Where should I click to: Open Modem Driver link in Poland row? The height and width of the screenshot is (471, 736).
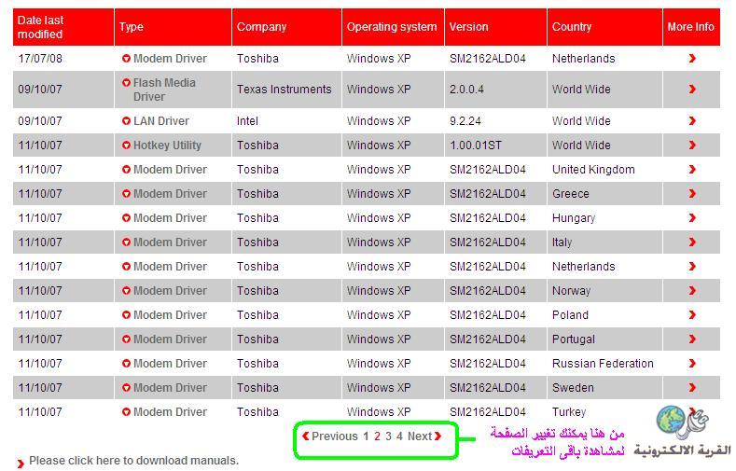(170, 315)
